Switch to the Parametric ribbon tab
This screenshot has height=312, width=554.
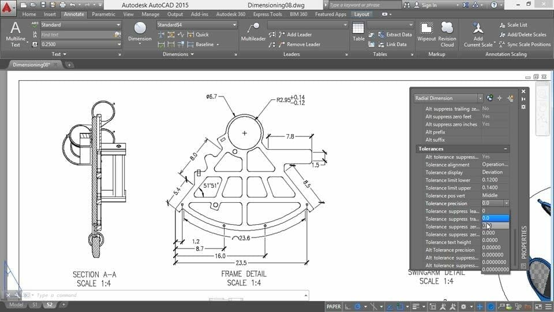[103, 14]
